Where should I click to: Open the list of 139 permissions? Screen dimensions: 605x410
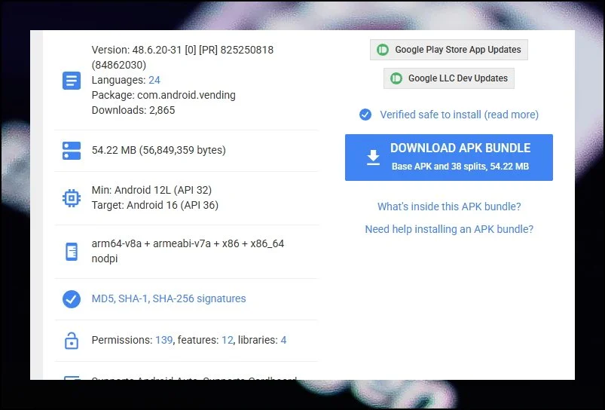click(163, 340)
